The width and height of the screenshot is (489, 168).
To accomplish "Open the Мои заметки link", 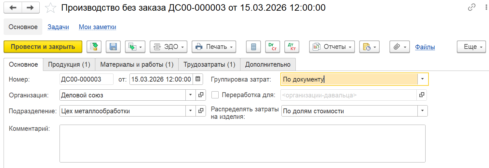I will (x=98, y=27).
